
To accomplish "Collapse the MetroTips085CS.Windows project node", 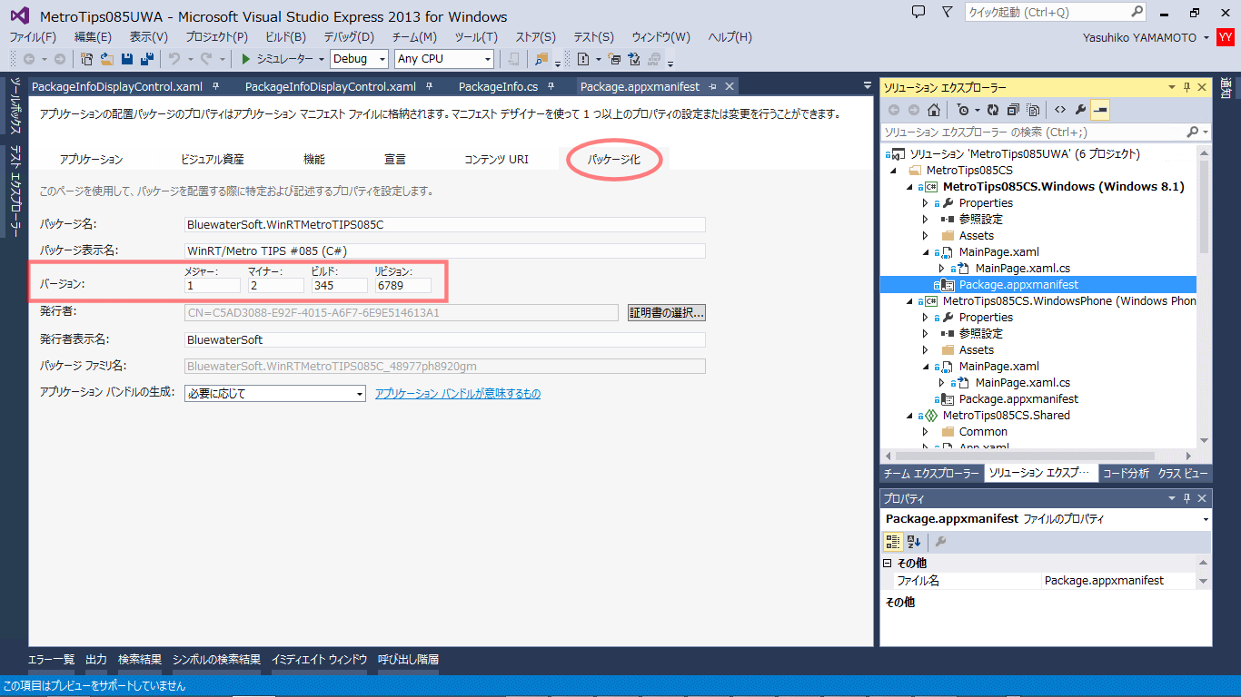I will point(909,187).
